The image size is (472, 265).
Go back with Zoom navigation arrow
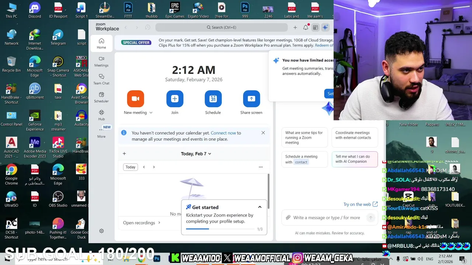tap(126, 27)
